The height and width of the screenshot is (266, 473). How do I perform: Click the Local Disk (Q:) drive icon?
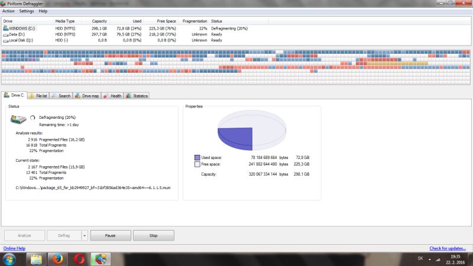pos(6,40)
